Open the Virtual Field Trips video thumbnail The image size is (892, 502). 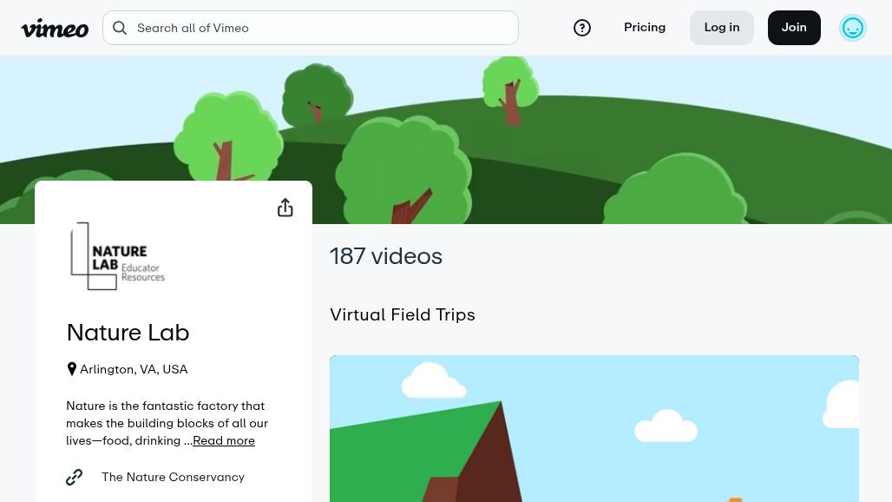click(594, 428)
